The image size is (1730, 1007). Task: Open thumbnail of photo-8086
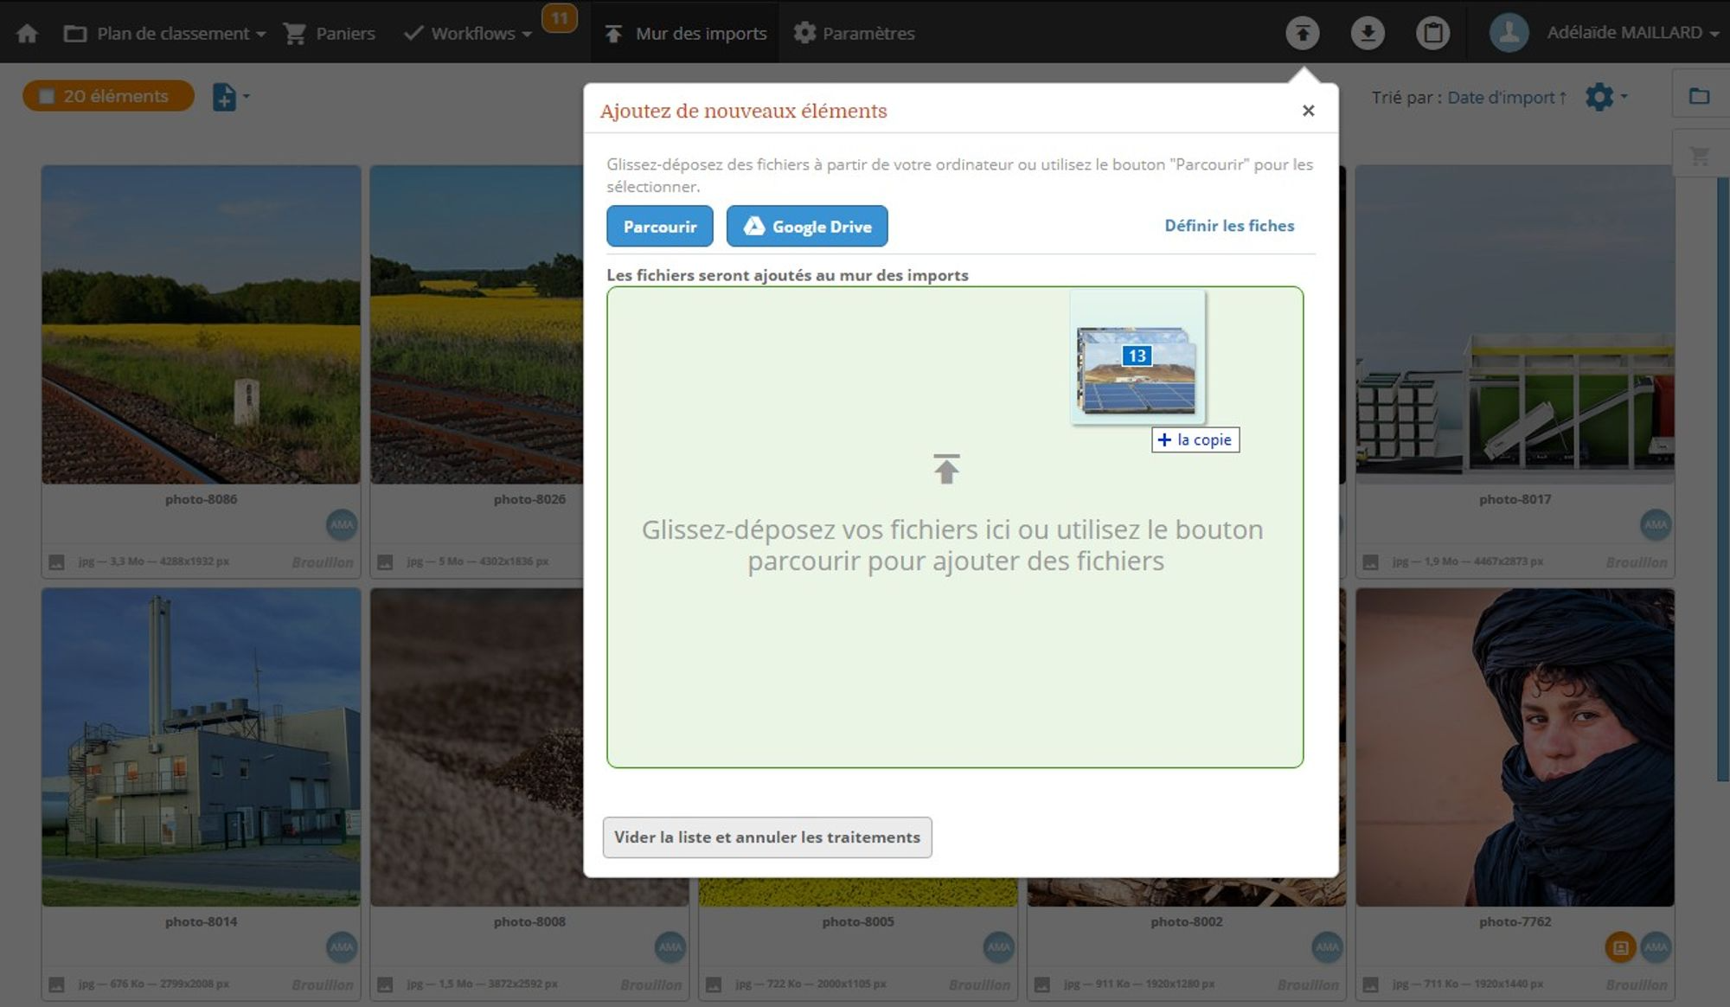pos(202,324)
